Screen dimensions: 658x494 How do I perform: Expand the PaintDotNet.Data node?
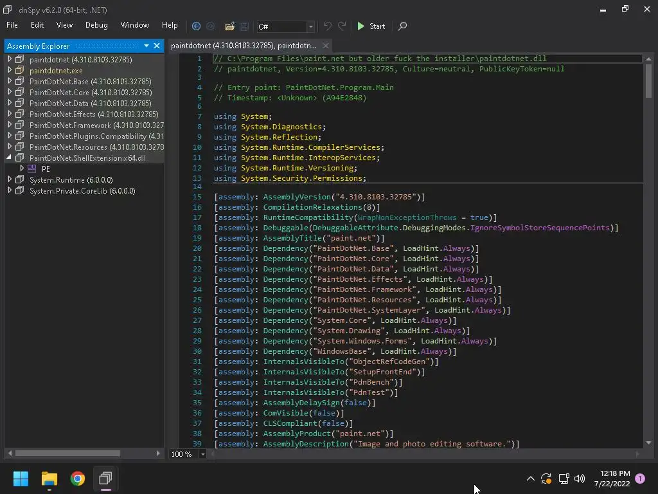point(10,103)
